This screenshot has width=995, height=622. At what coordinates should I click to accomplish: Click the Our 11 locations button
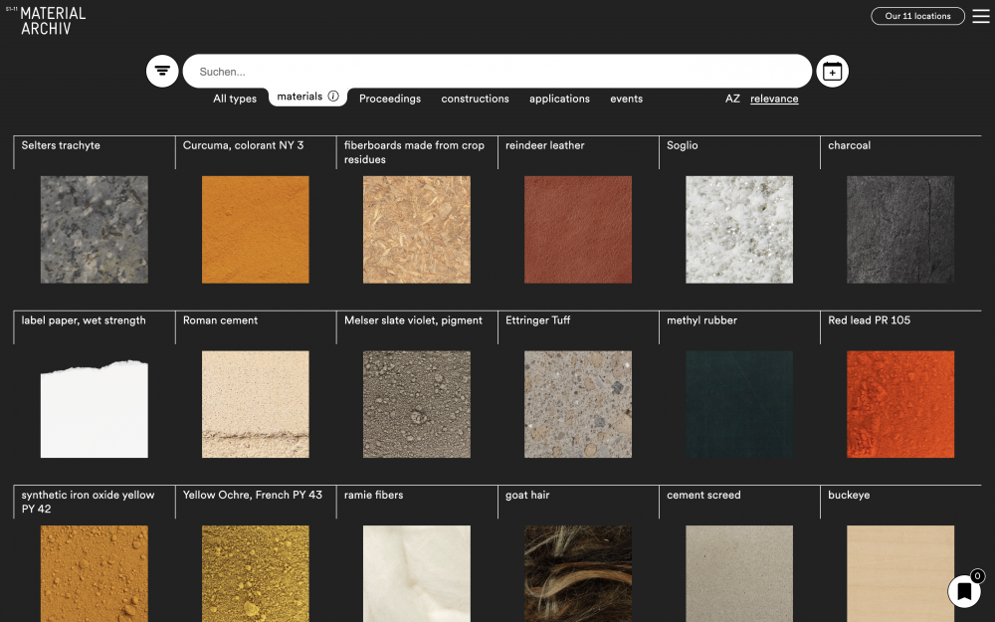(917, 16)
